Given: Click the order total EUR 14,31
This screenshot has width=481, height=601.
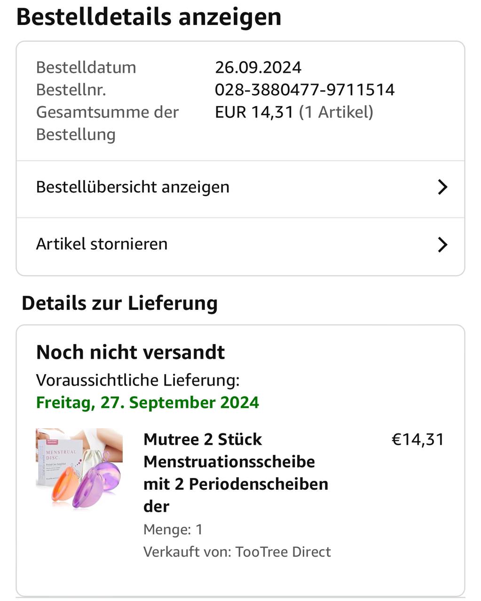Looking at the screenshot, I should tap(254, 112).
